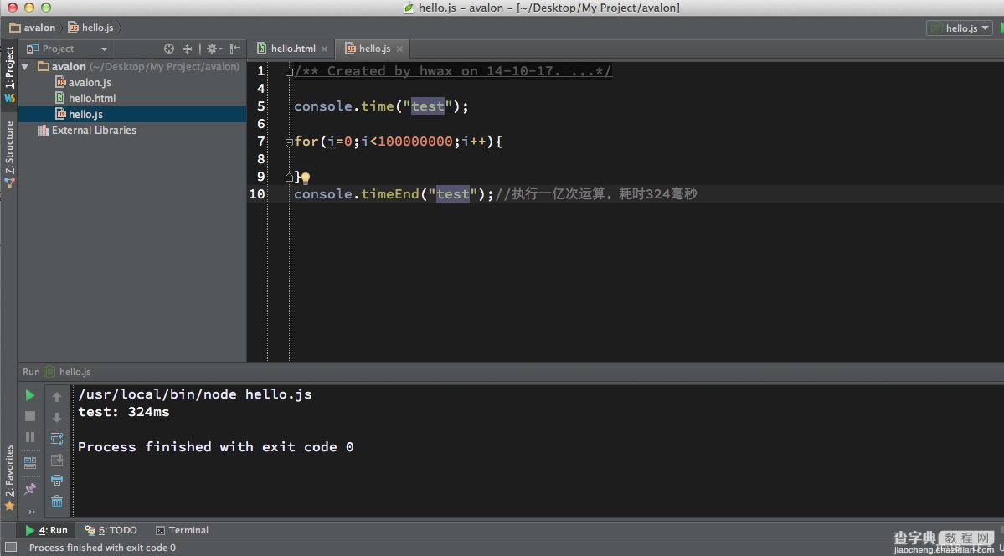Rerun hello.js with green play icon

(x=30, y=395)
